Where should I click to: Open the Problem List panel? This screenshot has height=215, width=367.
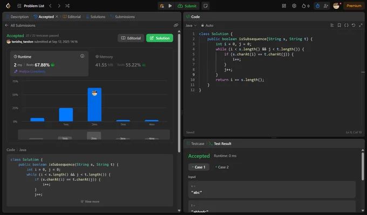(31, 6)
